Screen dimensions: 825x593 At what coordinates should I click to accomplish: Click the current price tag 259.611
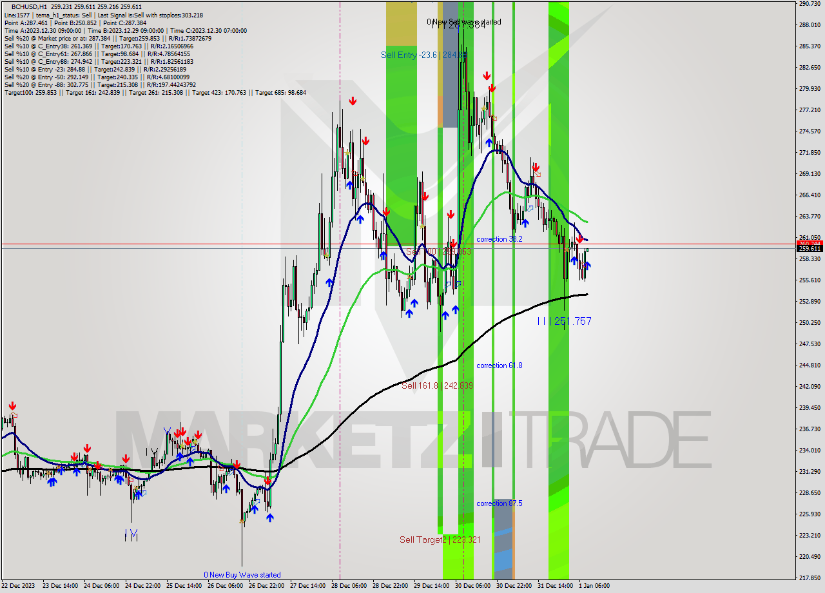(810, 249)
